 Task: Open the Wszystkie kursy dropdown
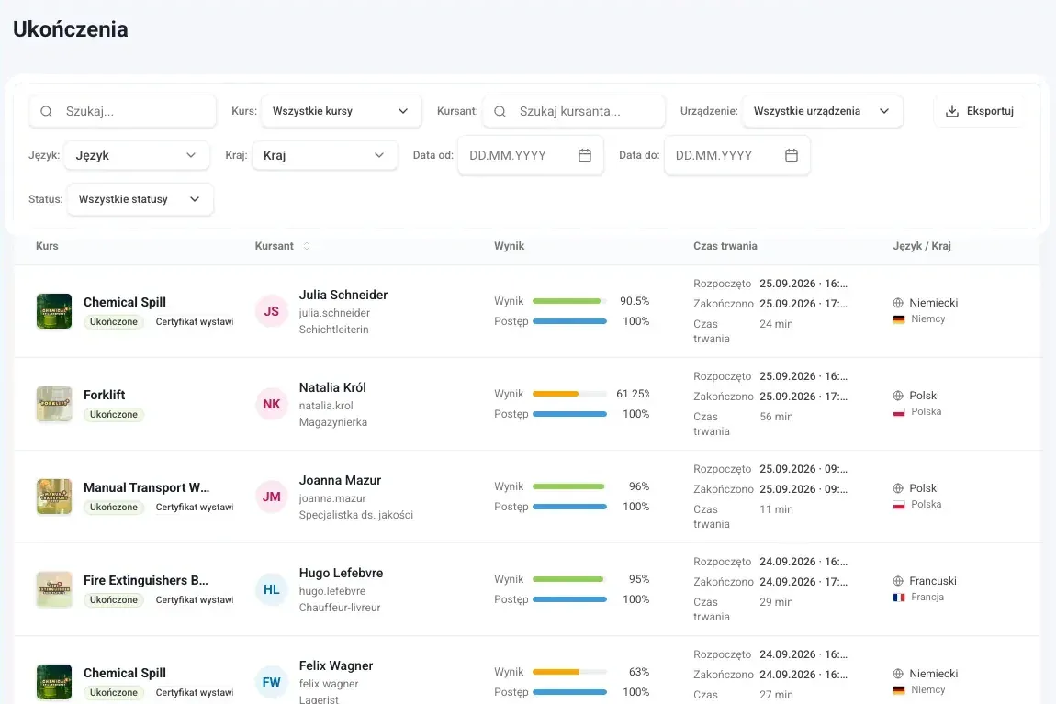(341, 111)
